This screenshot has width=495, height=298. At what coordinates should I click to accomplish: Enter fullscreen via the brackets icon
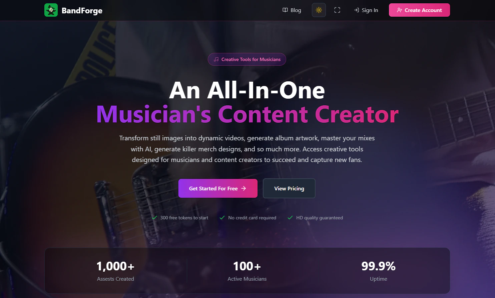point(337,10)
